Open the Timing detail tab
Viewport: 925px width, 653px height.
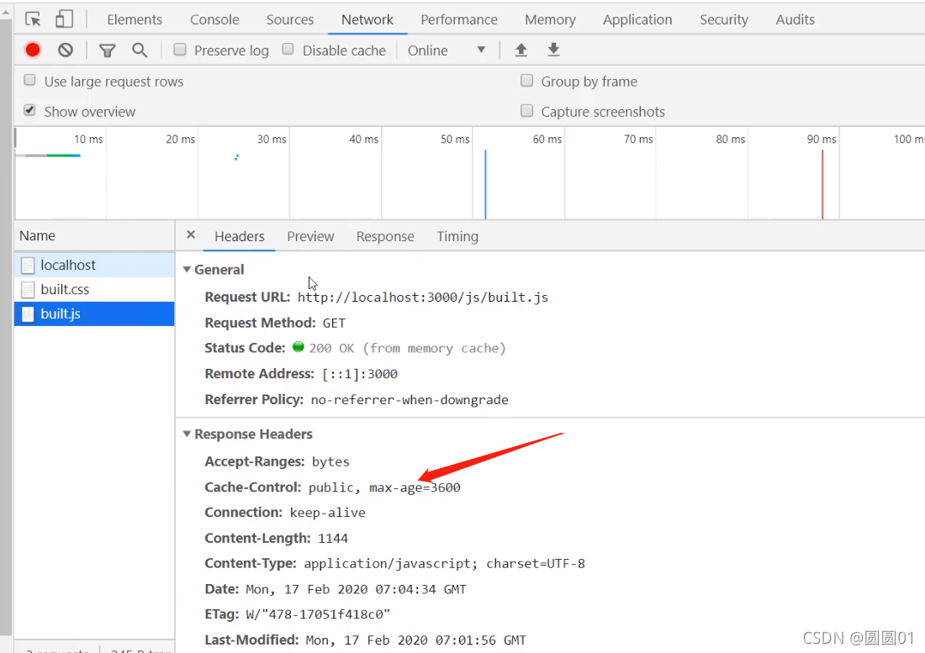(457, 236)
